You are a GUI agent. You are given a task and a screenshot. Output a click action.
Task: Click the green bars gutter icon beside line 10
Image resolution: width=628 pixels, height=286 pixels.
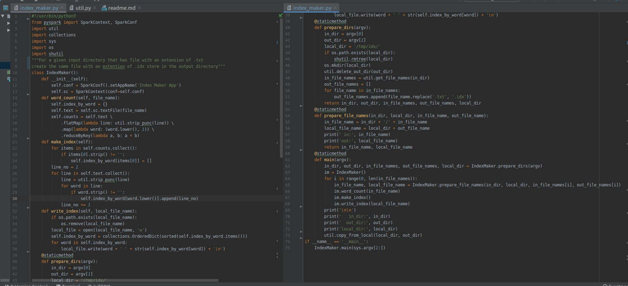pyautogui.click(x=9, y=72)
